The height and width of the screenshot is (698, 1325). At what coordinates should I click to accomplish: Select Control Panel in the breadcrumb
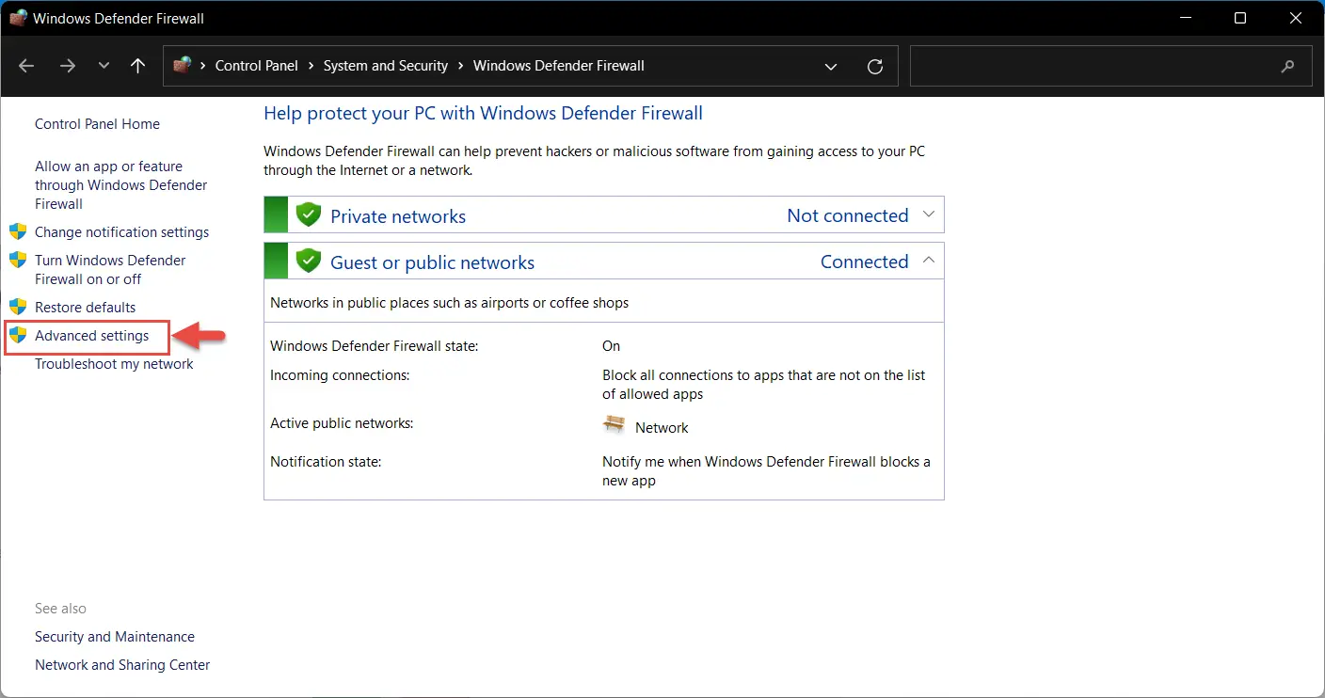tap(256, 66)
